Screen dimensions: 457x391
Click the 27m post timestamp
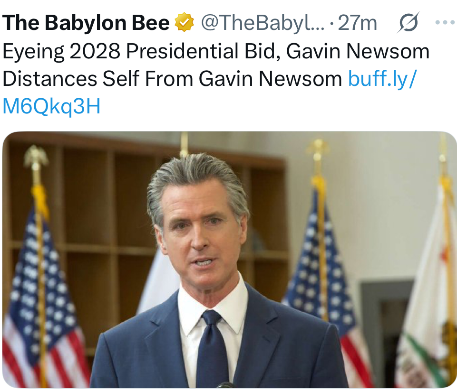click(357, 23)
